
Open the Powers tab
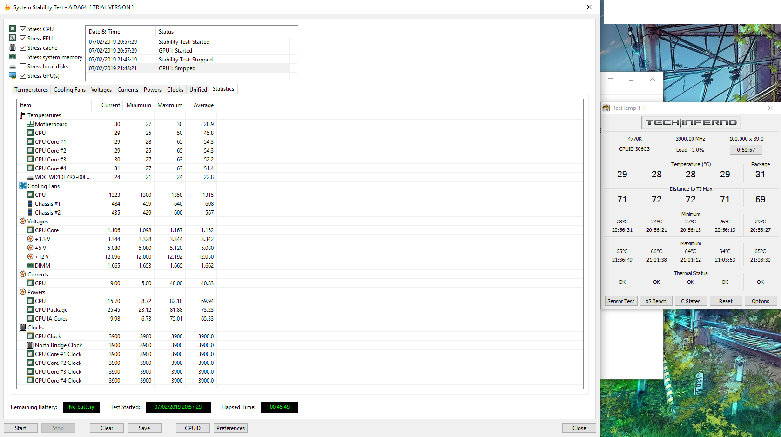point(153,90)
